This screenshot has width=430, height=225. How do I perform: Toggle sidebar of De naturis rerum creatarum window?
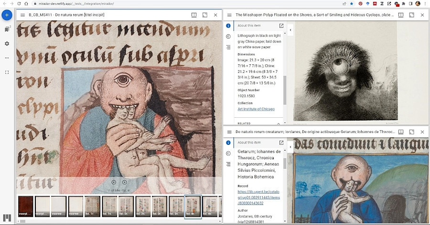229,132
